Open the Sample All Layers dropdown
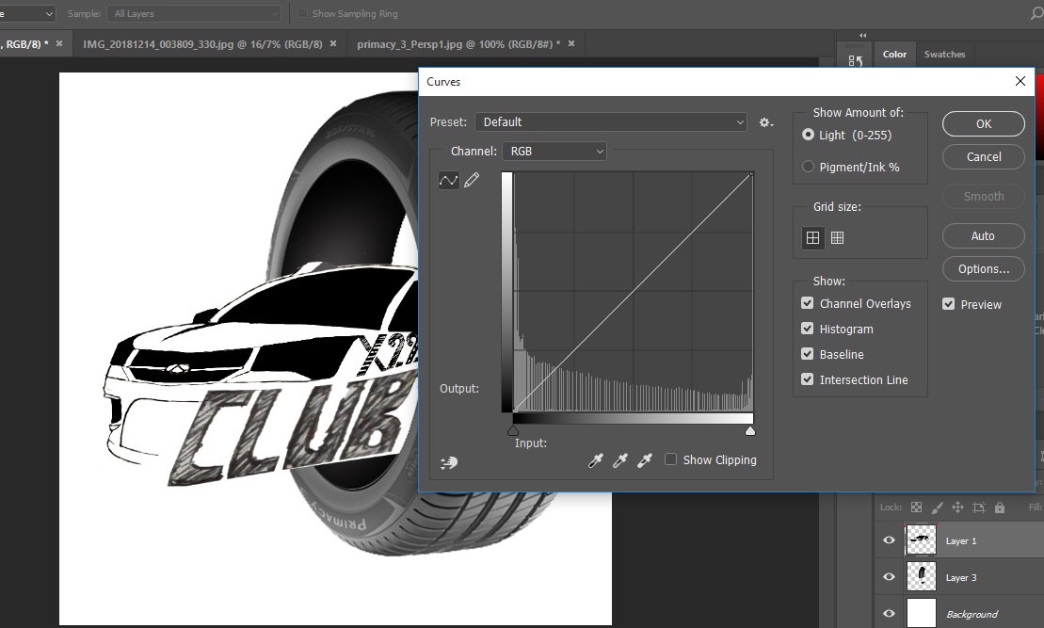The height and width of the screenshot is (628, 1044). tap(194, 13)
